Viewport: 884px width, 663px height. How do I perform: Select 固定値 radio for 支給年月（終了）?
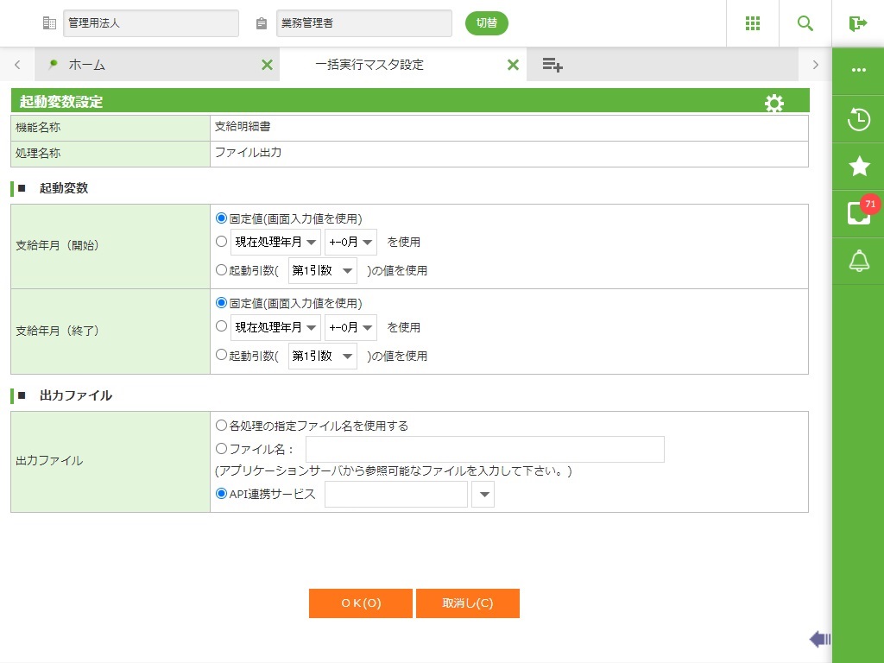[221, 303]
